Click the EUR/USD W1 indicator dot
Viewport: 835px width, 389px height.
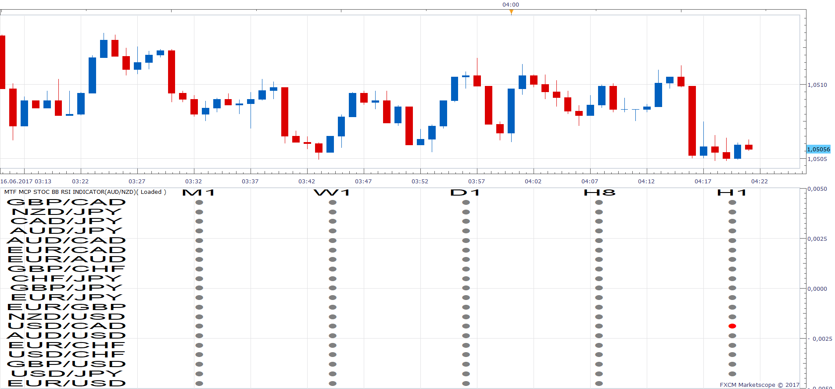(333, 383)
